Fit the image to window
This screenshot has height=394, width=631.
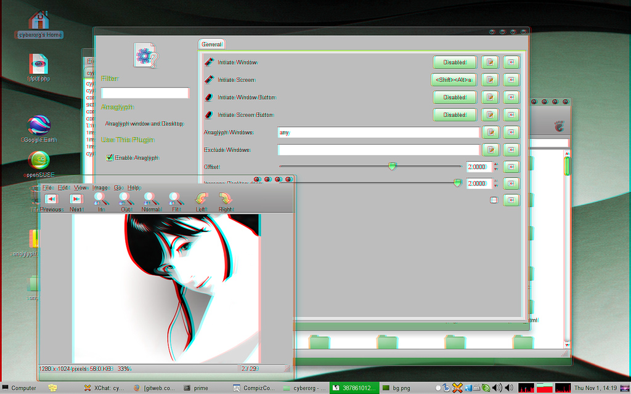pyautogui.click(x=176, y=202)
